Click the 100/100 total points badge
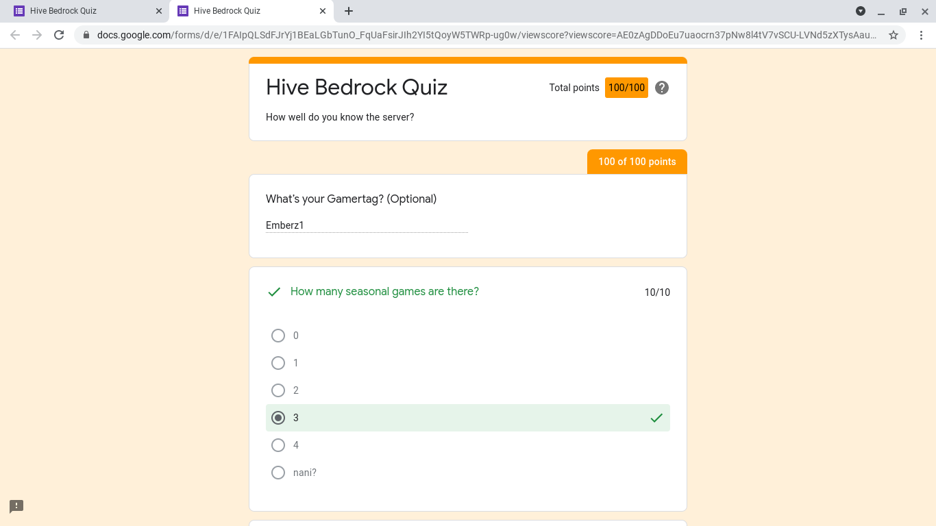Viewport: 936px width, 526px height. pyautogui.click(x=626, y=88)
